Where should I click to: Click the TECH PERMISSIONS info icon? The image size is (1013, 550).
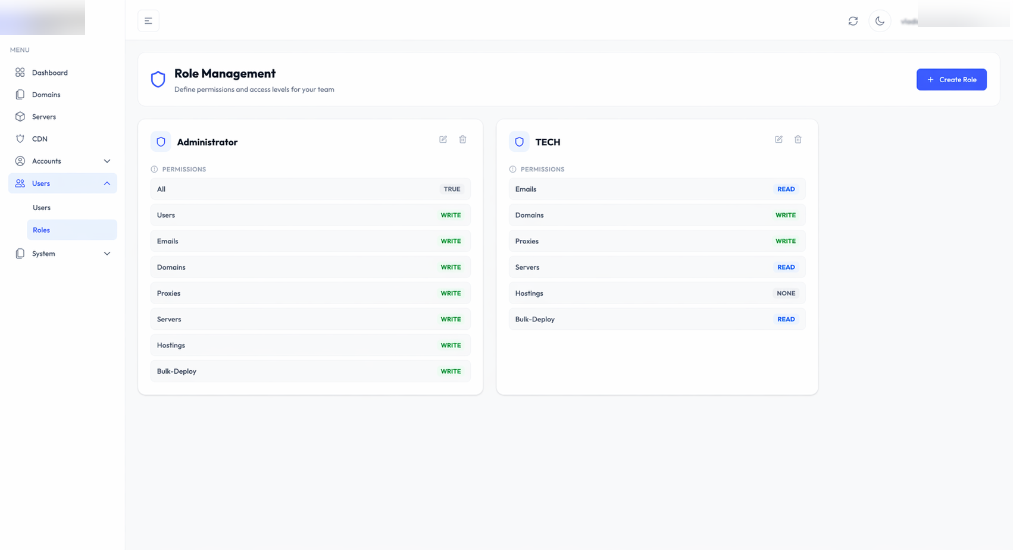point(512,170)
